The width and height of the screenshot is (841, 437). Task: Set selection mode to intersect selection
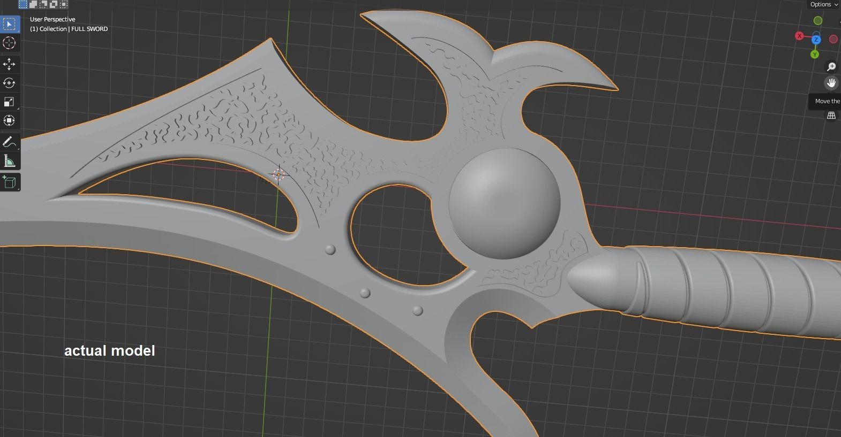(x=64, y=4)
